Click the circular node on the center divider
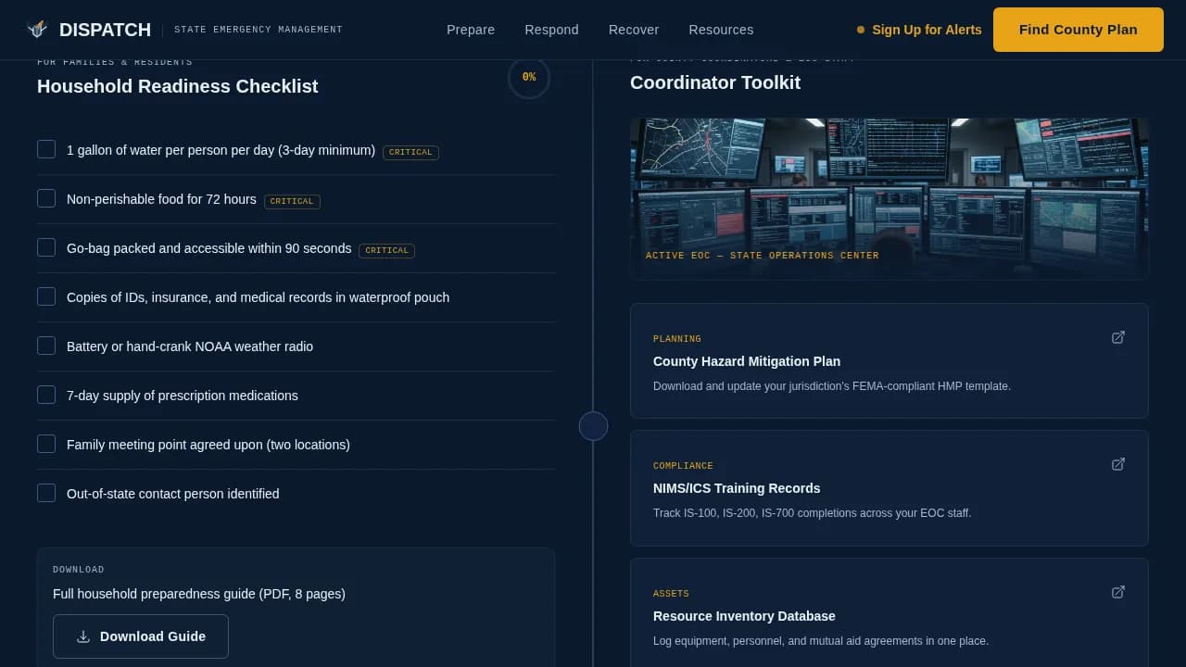Viewport: 1186px width, 667px height. 593,426
